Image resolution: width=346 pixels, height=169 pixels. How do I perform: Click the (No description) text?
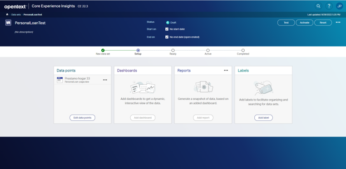click(x=24, y=32)
